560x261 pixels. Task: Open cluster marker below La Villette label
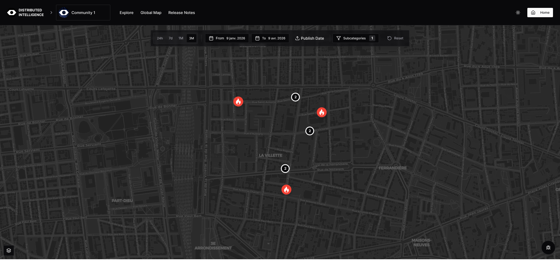coord(285,169)
